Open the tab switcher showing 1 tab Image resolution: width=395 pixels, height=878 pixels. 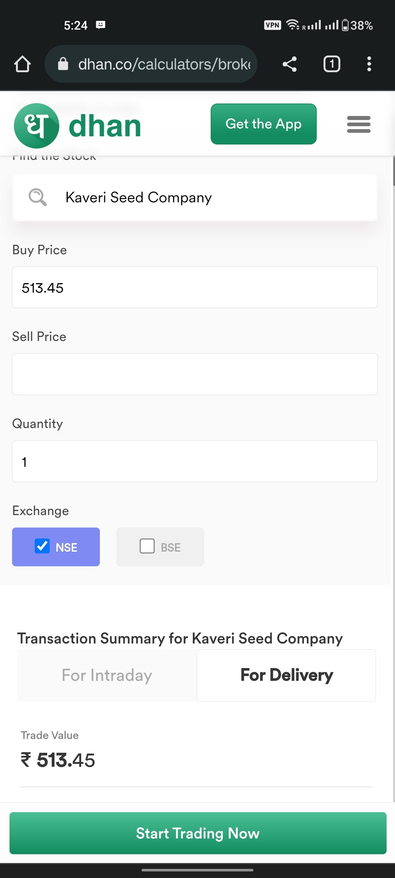(332, 64)
